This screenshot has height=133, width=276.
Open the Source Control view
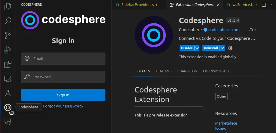[8, 35]
